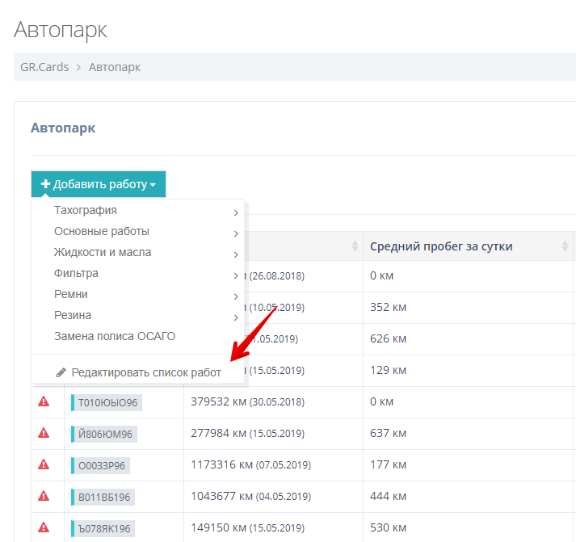Sort by Средний пробег за сутки column arrows
Screen dimensions: 576x542
click(561, 246)
